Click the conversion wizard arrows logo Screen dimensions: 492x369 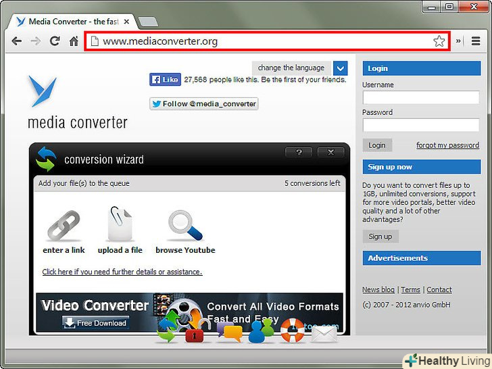coord(47,159)
